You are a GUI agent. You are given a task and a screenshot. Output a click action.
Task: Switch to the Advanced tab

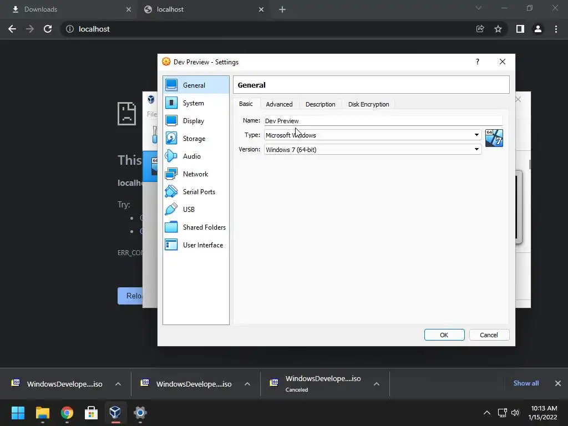tap(280, 104)
